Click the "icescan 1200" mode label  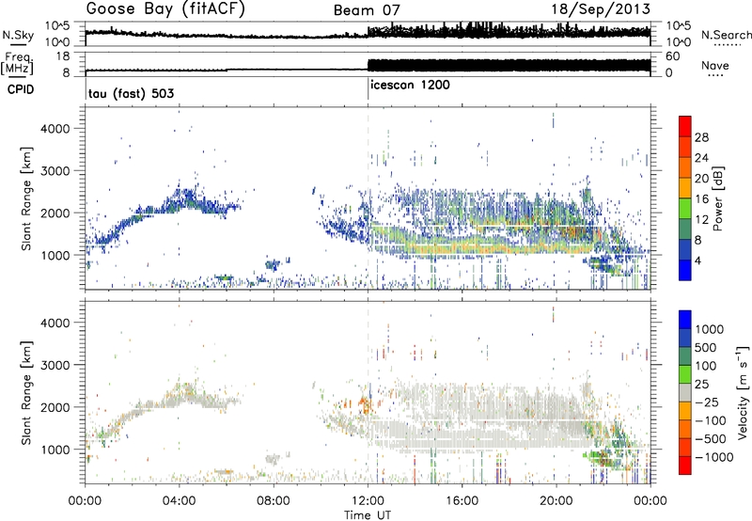click(x=410, y=85)
